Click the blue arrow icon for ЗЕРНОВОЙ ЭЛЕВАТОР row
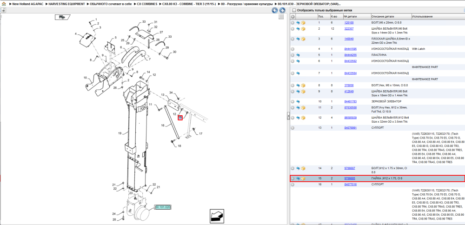 (298, 102)
